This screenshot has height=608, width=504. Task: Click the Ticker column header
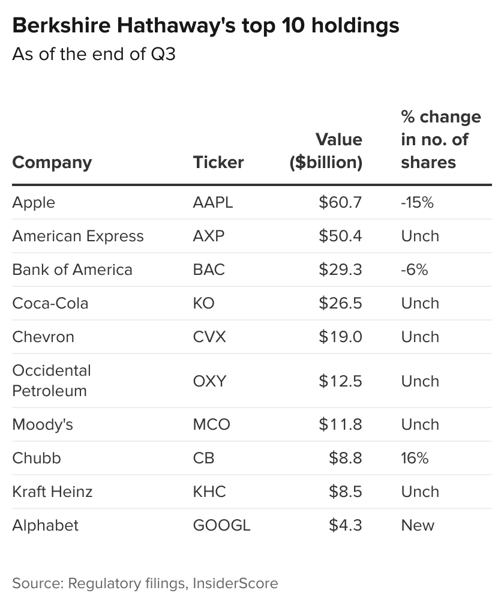click(x=218, y=163)
